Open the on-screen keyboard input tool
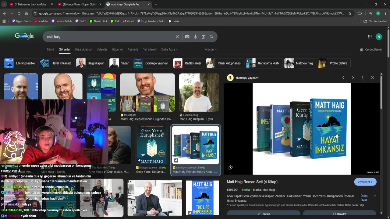390x219 pixels. (x=187, y=36)
